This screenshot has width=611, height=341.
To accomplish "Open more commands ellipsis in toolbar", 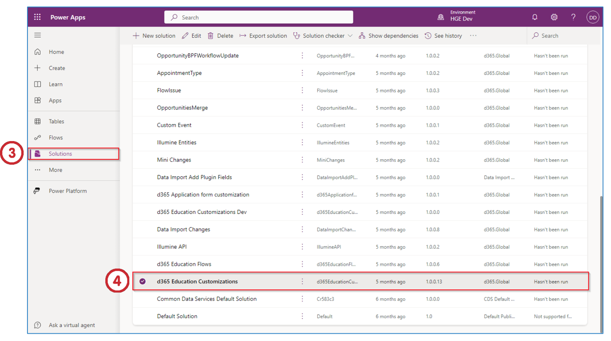I will click(473, 36).
